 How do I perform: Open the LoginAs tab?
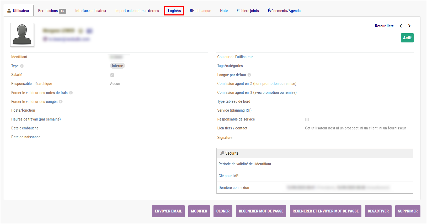coord(174,11)
